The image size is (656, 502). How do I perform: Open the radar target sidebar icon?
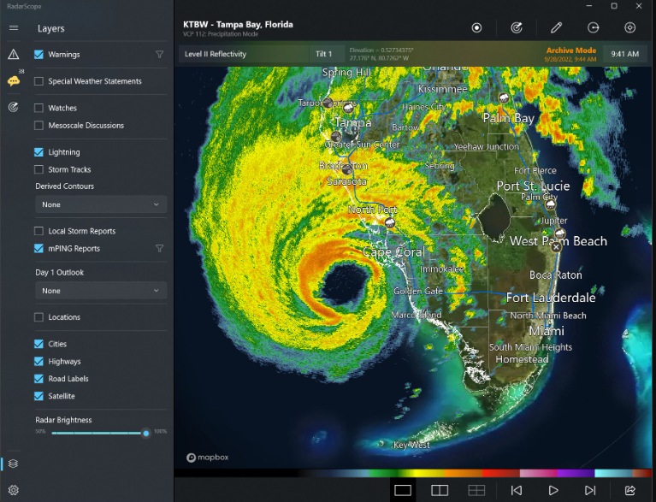[14, 108]
